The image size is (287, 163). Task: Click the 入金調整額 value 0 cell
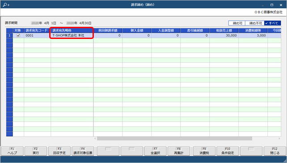(x=166, y=35)
